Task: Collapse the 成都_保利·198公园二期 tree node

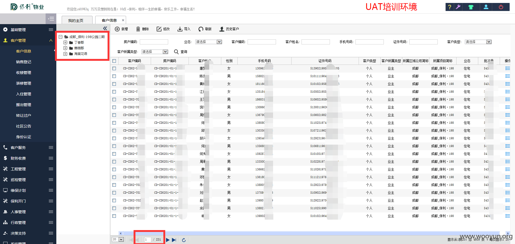Action: [61, 37]
